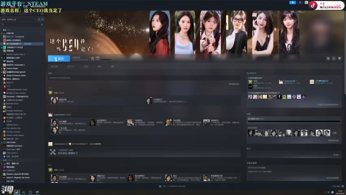Select MahjongSoul in library list
Viewport: 346px width, 195px height.
16,72
